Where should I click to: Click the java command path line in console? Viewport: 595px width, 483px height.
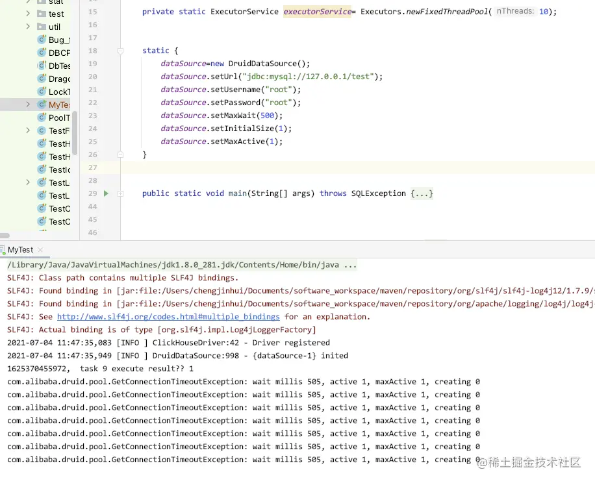pyautogui.click(x=182, y=265)
